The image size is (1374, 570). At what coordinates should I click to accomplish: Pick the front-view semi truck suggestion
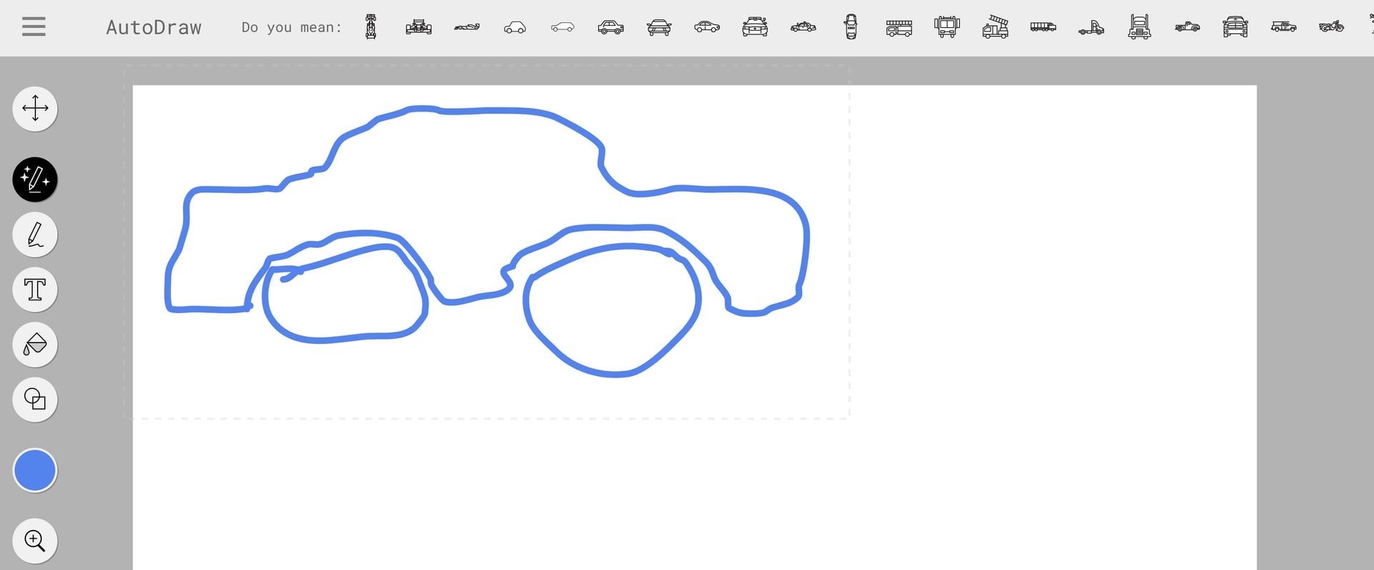tap(1139, 27)
